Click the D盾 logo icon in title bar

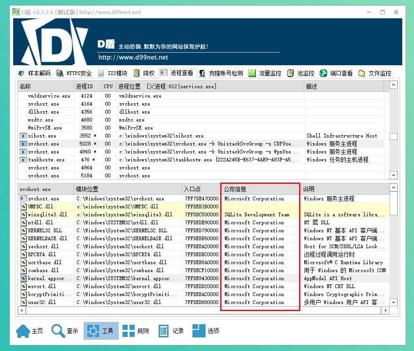(x=16, y=12)
